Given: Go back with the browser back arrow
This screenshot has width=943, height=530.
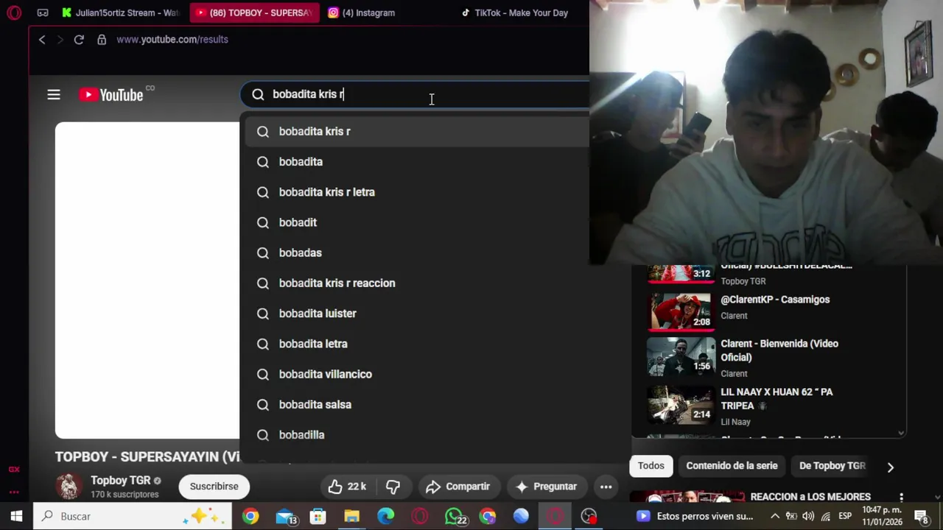Looking at the screenshot, I should (x=42, y=40).
